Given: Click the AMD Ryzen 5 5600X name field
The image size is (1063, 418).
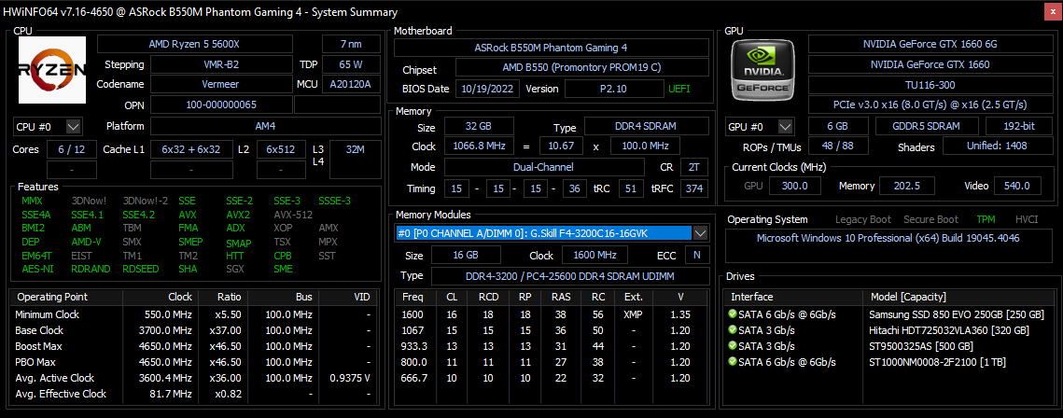Looking at the screenshot, I should [194, 44].
